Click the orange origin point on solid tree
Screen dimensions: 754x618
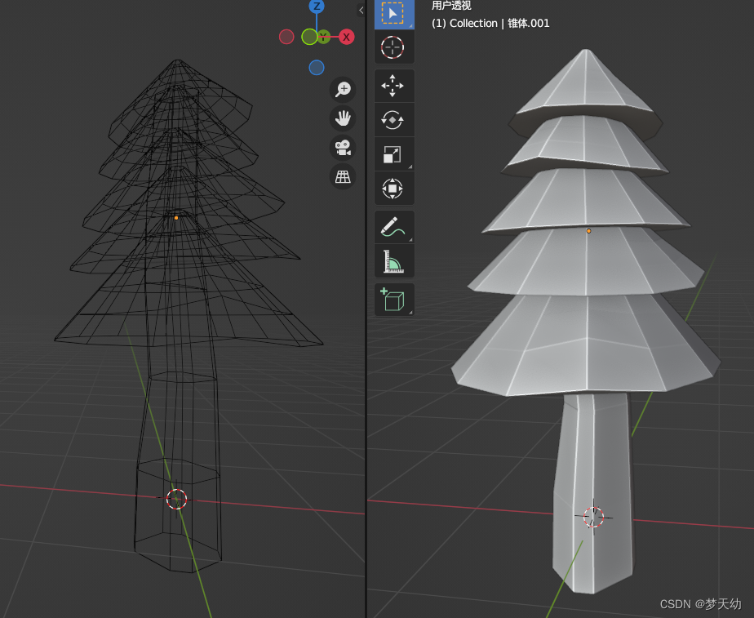tap(588, 231)
